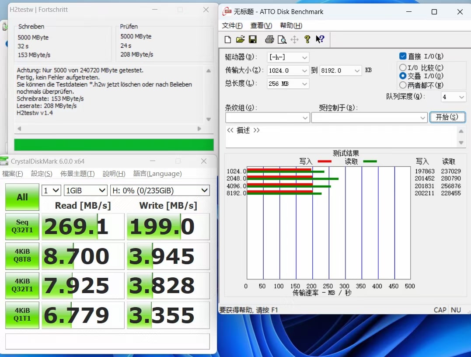
Task: Click H2testw log scroll up arrow
Action: [x=209, y=71]
